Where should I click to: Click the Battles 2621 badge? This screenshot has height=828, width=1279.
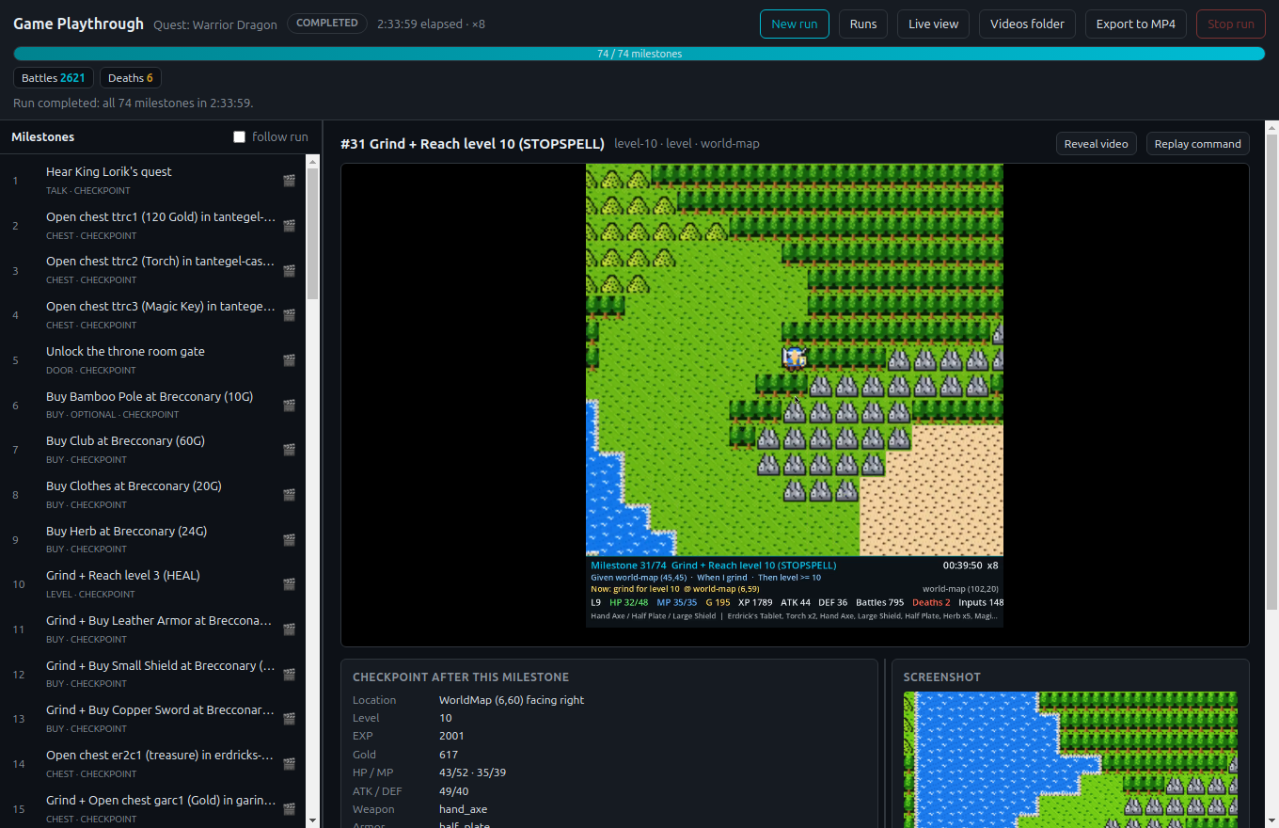pos(54,78)
